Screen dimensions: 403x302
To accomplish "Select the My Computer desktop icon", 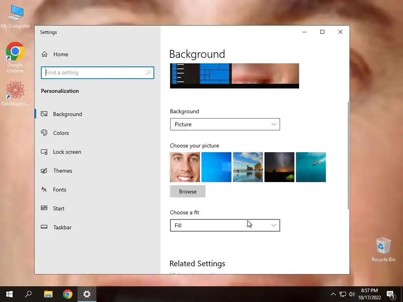I will [15, 16].
